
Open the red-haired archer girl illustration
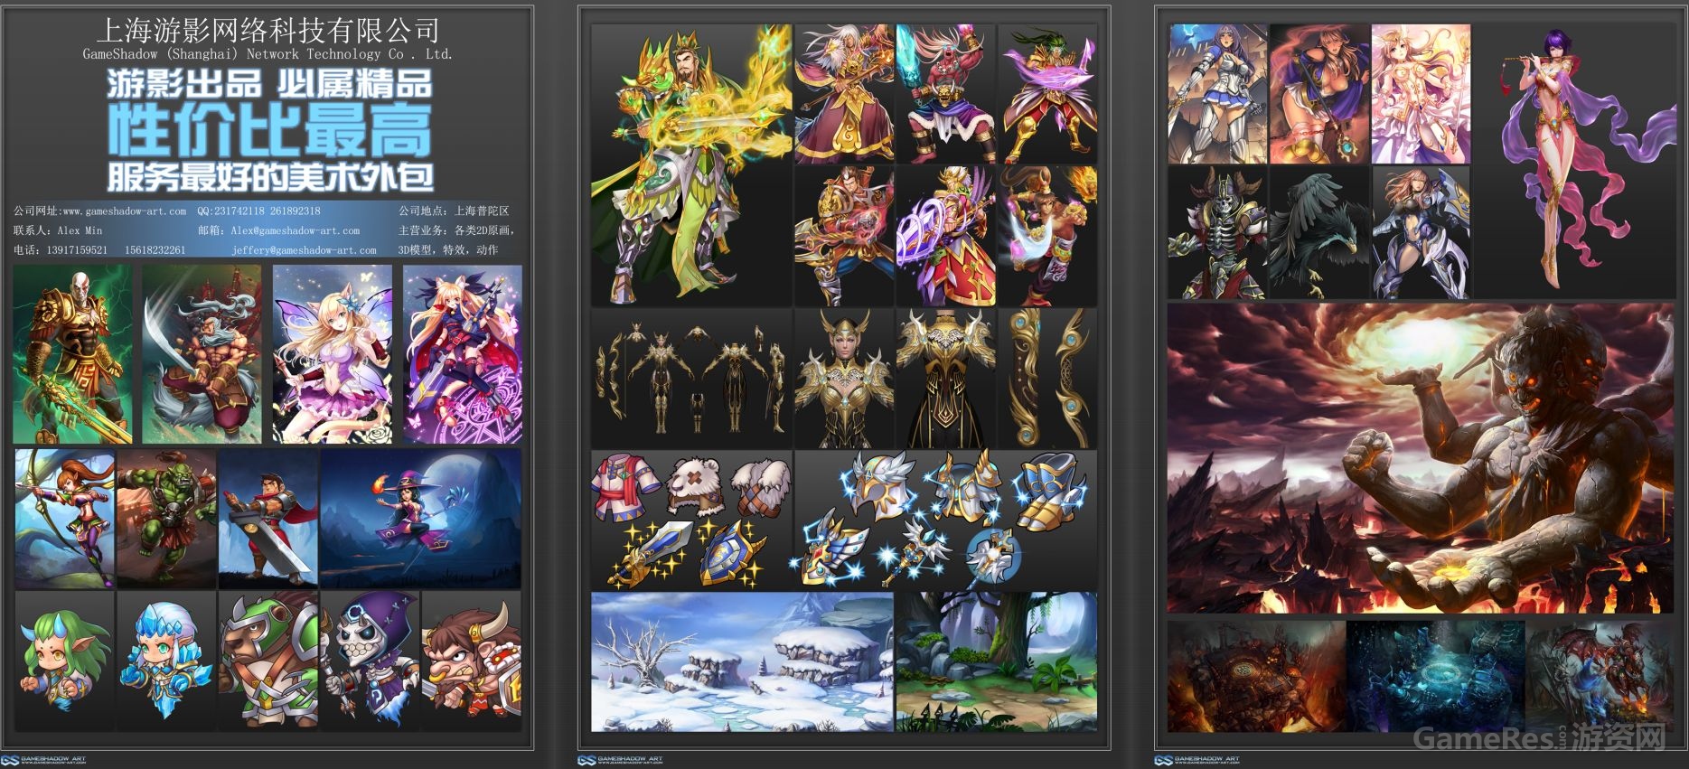65,519
